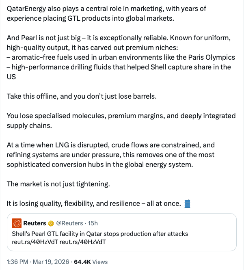Click the Reuters profile avatar icon

pyautogui.click(x=17, y=223)
